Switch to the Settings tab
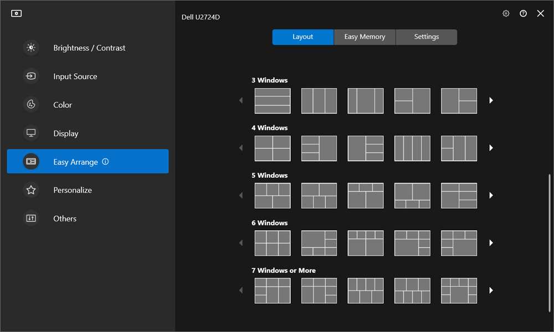 427,37
